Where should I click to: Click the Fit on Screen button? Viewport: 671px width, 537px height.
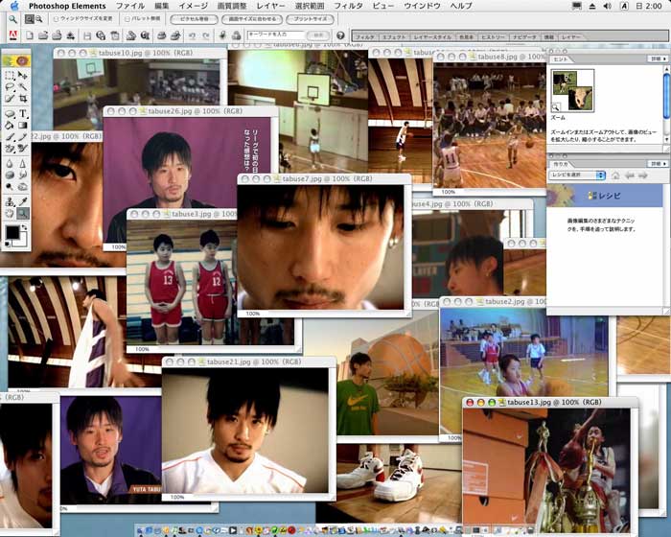(252, 19)
